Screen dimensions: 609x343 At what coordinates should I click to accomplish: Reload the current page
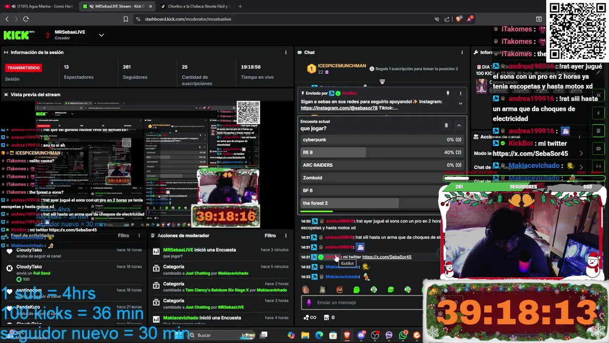coord(26,19)
